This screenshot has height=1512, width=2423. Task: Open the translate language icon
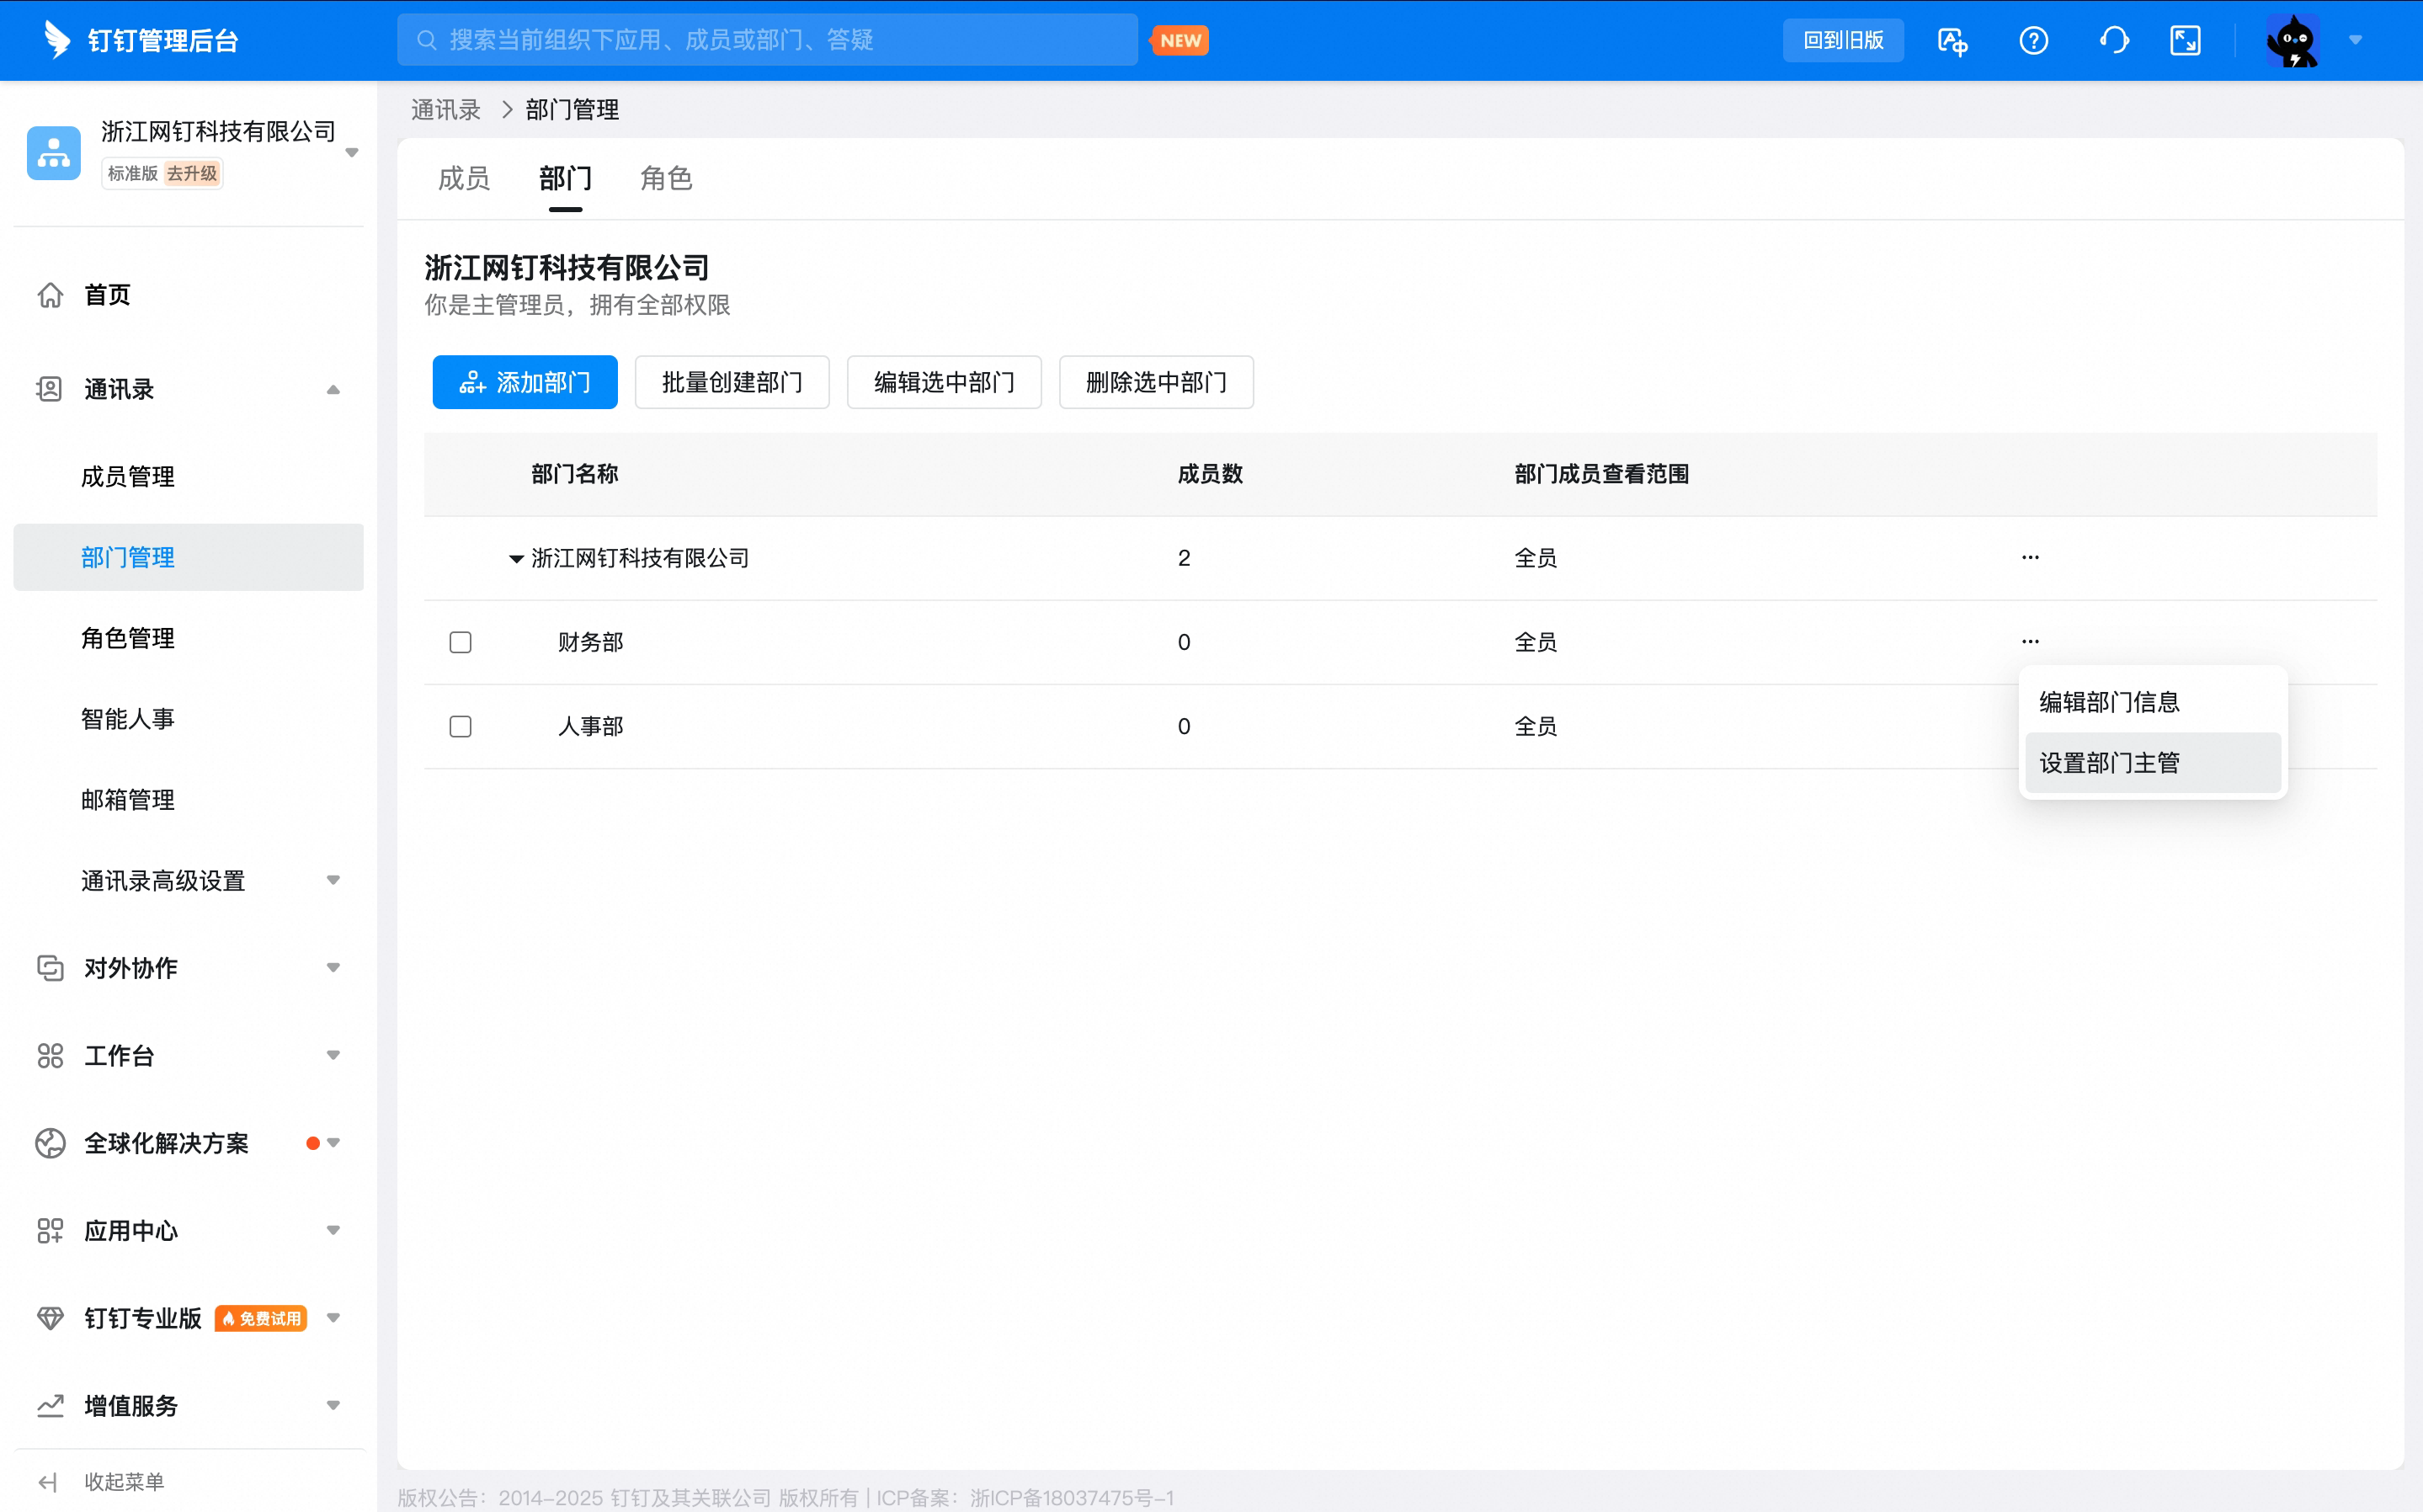(x=1952, y=41)
